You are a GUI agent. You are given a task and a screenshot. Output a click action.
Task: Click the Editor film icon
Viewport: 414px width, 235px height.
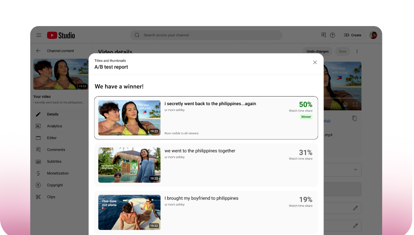click(x=38, y=138)
